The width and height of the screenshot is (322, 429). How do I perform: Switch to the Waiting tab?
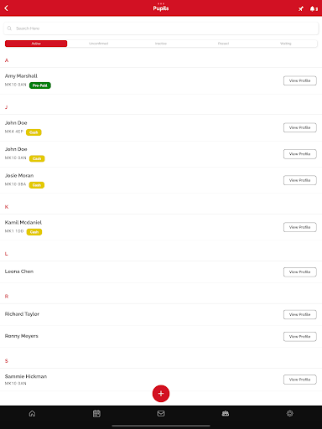click(x=286, y=44)
